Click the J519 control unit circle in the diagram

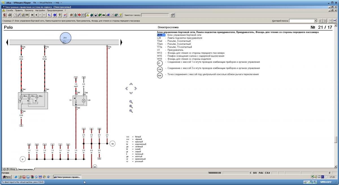click(x=65, y=38)
